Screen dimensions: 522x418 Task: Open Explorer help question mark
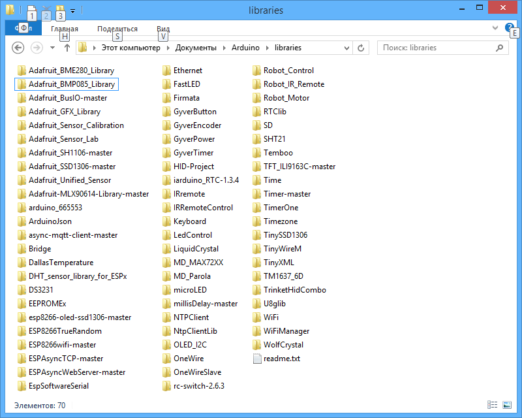point(510,28)
